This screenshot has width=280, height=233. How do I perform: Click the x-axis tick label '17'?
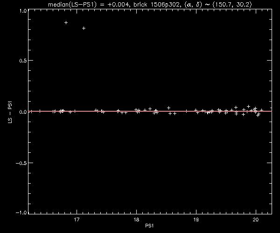point(77,219)
